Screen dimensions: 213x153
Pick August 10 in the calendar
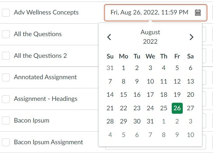pos(150,81)
